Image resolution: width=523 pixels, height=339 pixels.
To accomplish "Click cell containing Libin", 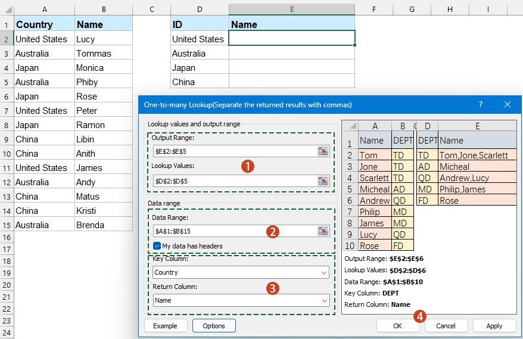I will (x=104, y=139).
